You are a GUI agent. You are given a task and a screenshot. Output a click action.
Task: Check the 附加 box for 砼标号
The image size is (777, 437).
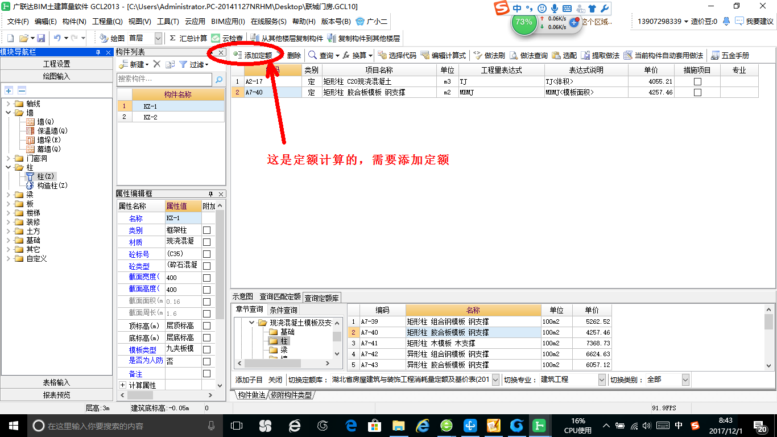coord(207,254)
